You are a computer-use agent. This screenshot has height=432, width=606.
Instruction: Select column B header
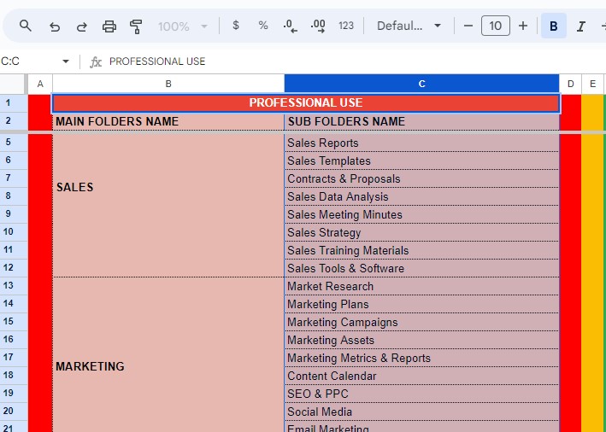click(168, 84)
